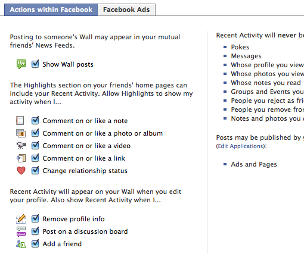
Task: Toggle Comment on or like a note checkbox
Action: point(35,120)
